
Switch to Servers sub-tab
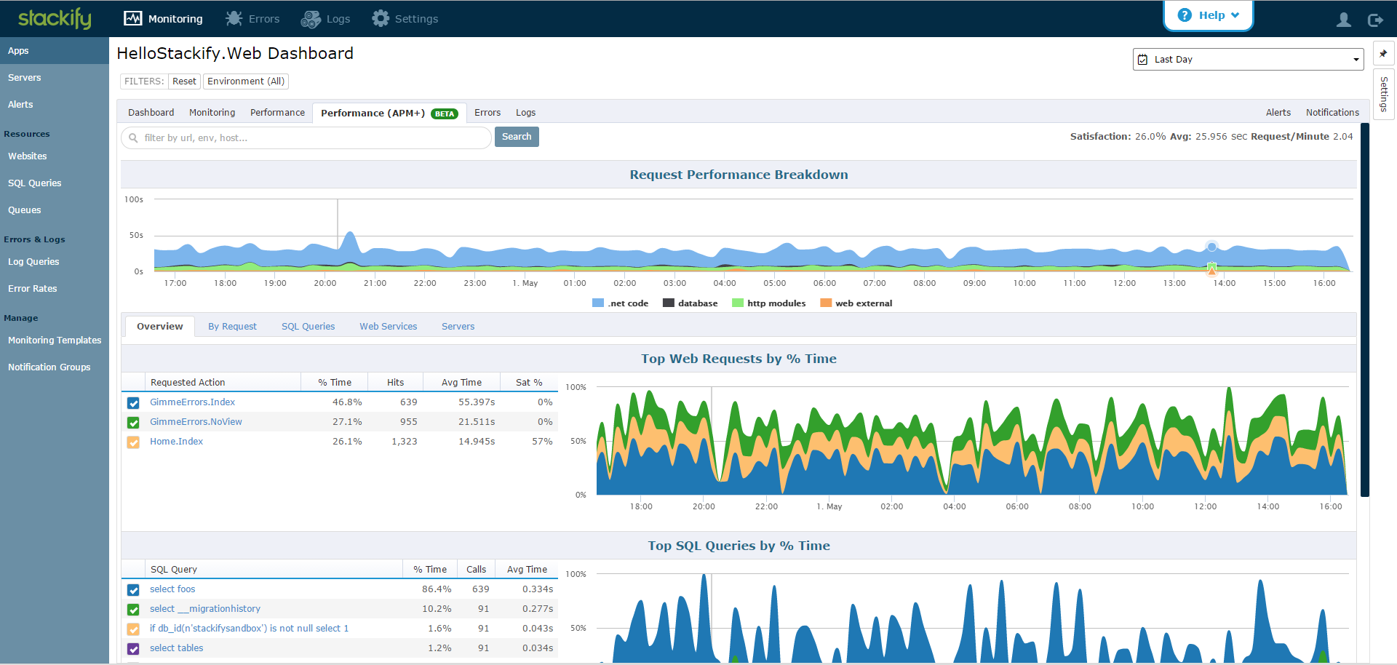click(458, 327)
